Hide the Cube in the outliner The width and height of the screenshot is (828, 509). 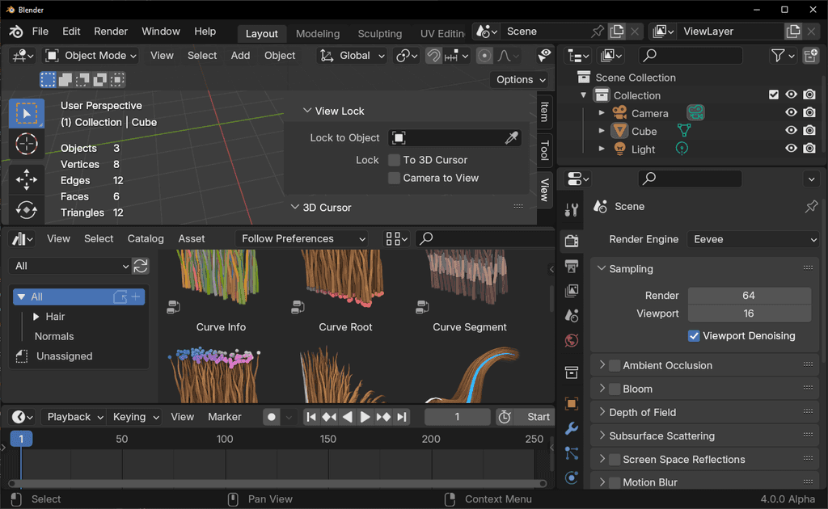coord(791,130)
